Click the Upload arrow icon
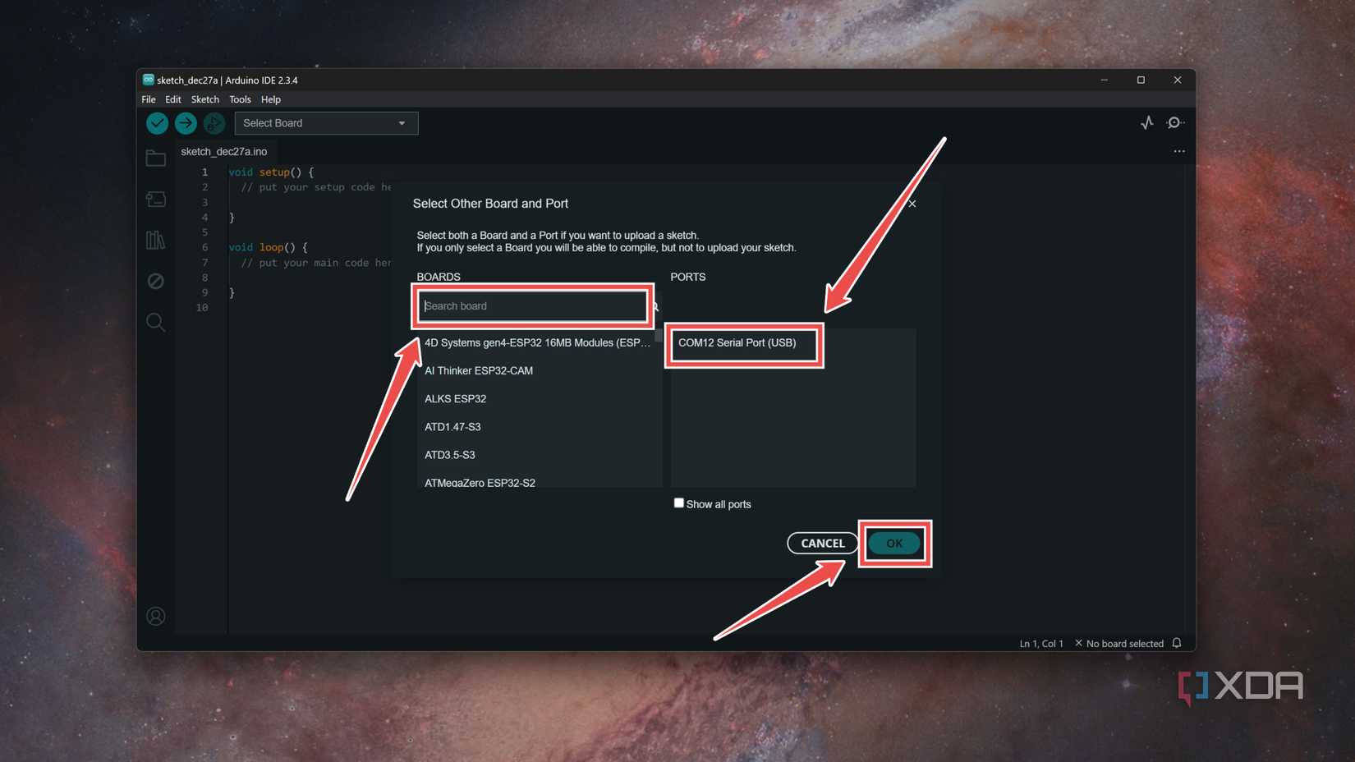This screenshot has width=1355, height=762. [x=186, y=123]
